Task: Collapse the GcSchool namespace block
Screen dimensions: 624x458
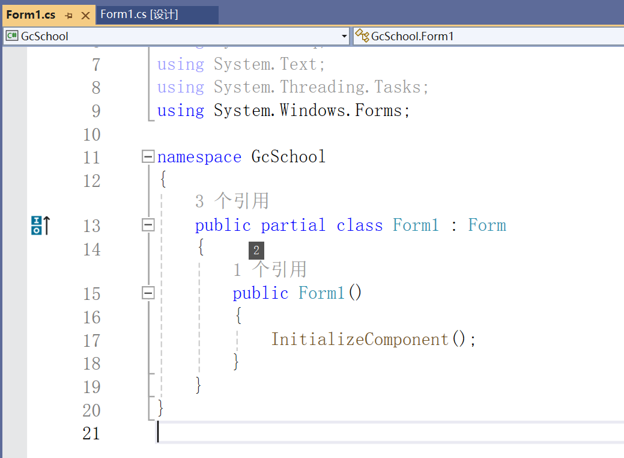Action: click(x=148, y=157)
